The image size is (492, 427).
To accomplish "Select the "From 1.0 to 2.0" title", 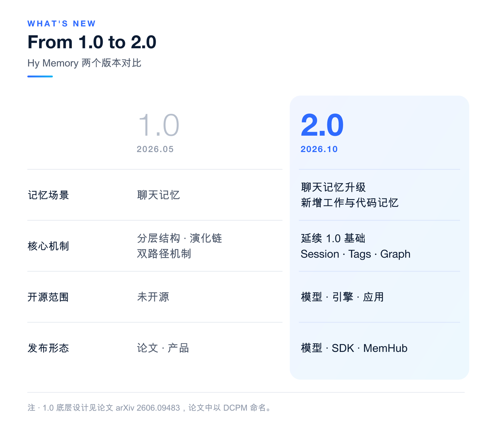I will (x=92, y=42).
